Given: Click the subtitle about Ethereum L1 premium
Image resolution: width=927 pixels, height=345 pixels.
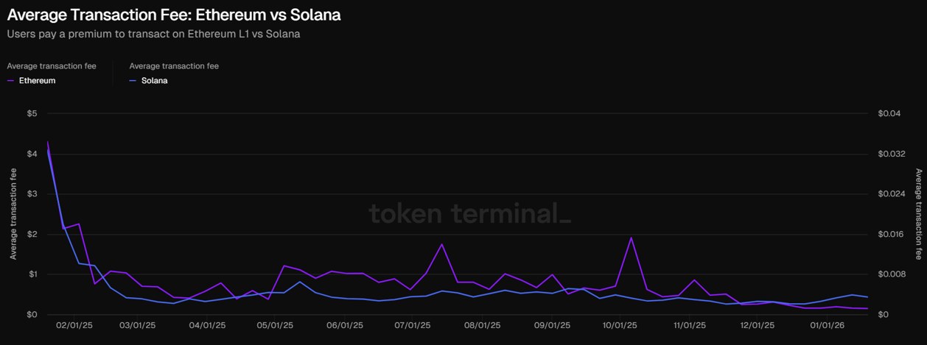Looking at the screenshot, I should (153, 34).
